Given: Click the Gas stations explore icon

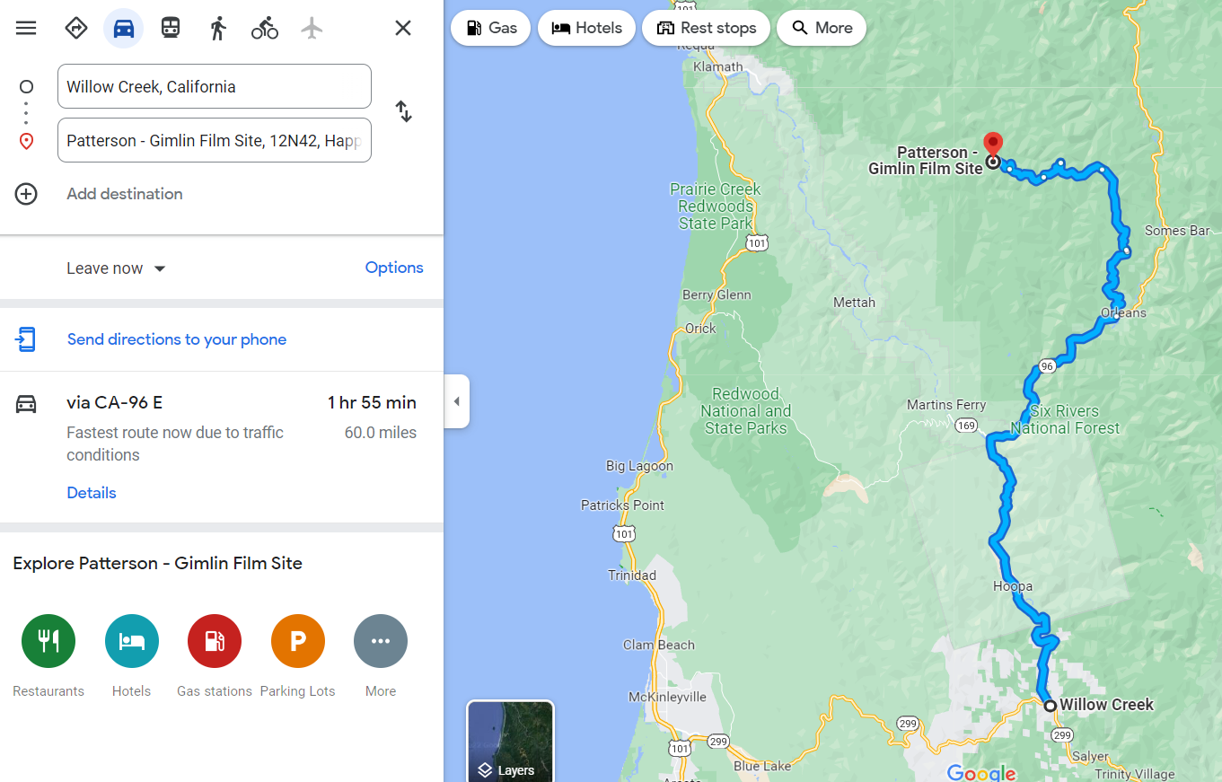Looking at the screenshot, I should tap(215, 641).
